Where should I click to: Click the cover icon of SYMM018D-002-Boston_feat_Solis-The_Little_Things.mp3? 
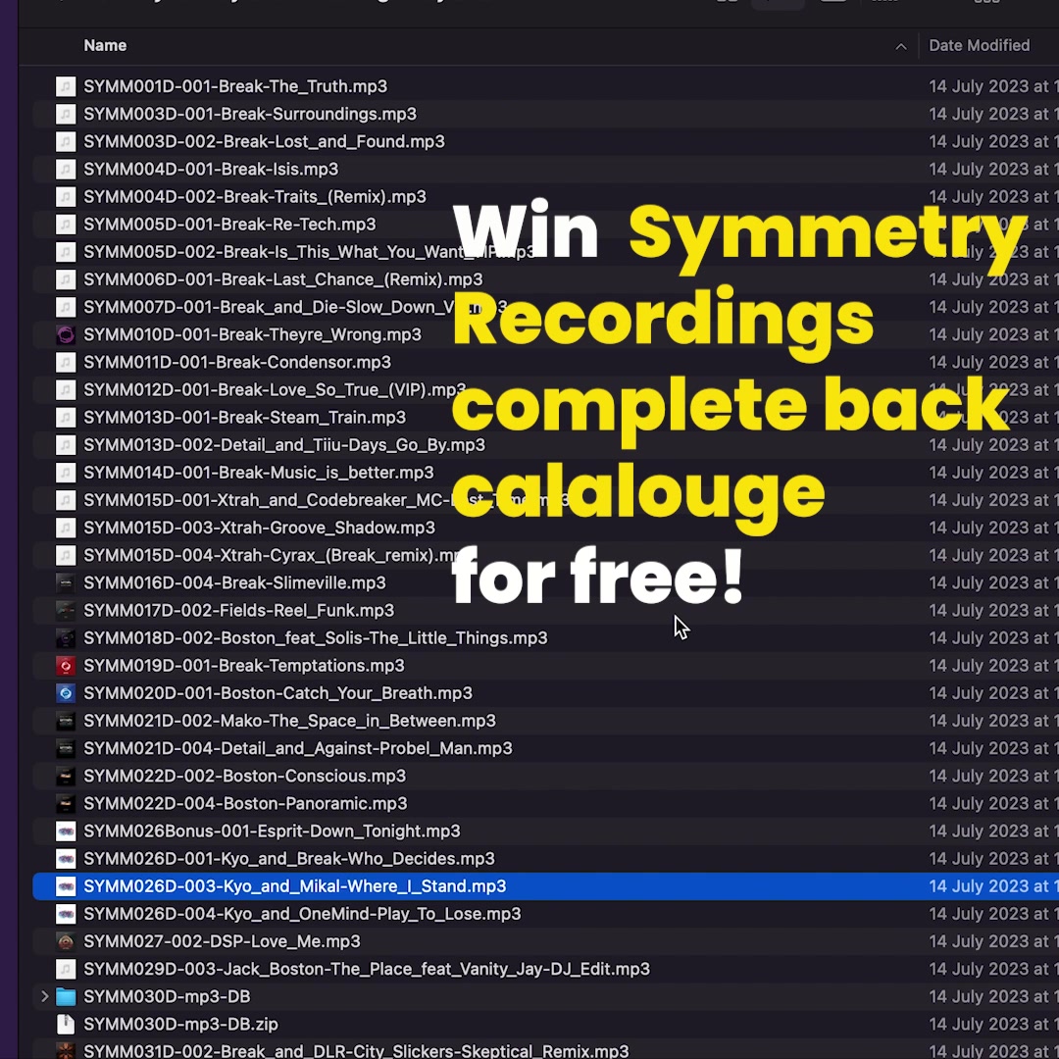click(x=66, y=638)
